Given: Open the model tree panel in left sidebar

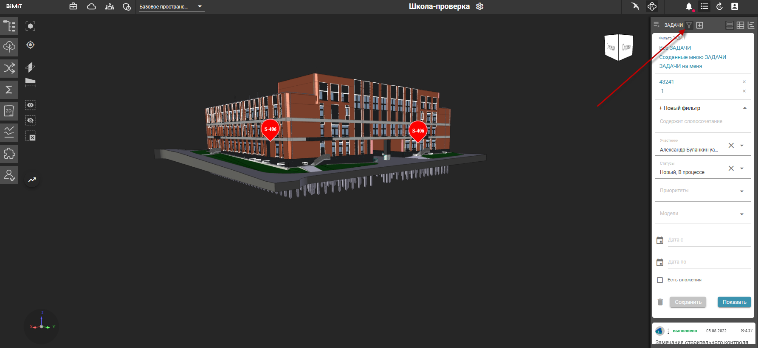Looking at the screenshot, I should 9,26.
